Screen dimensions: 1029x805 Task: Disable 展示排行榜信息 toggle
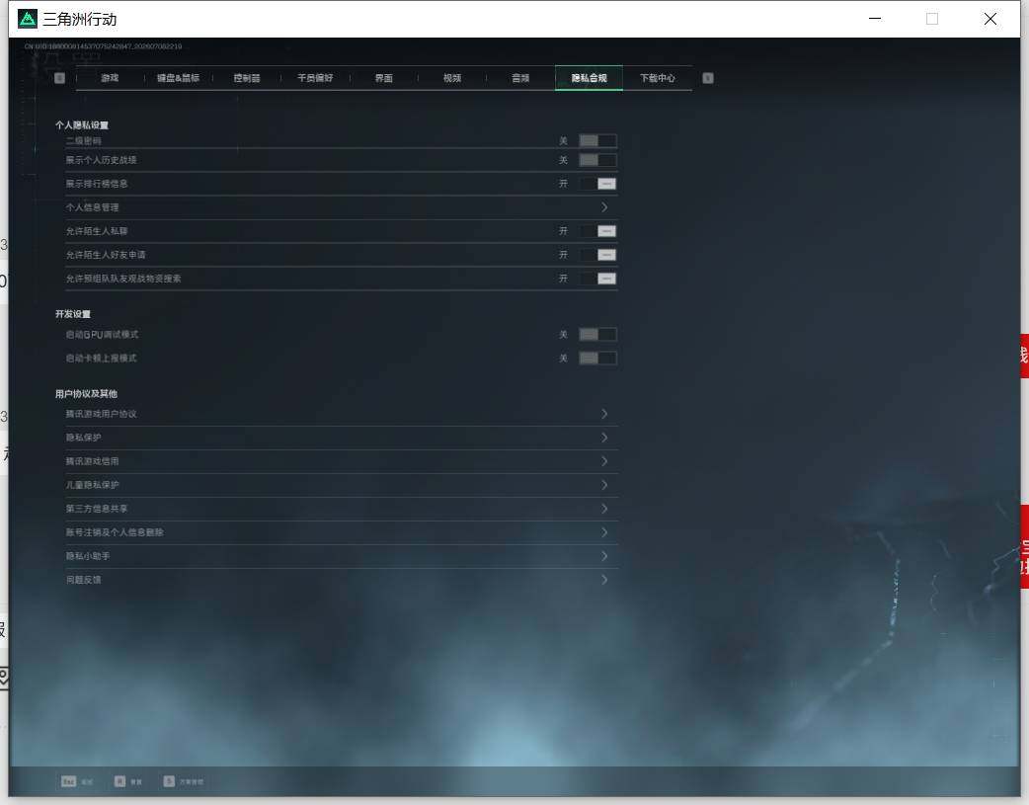pos(597,184)
